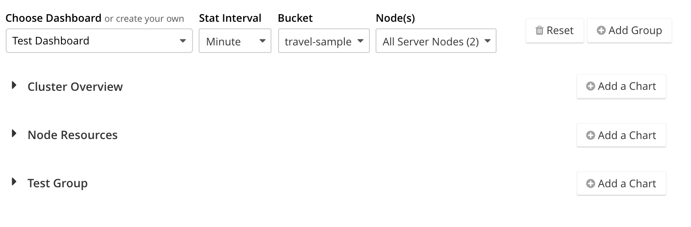
Task: Click plus icon in Node Resources' Add a Chart
Action: [x=590, y=136]
